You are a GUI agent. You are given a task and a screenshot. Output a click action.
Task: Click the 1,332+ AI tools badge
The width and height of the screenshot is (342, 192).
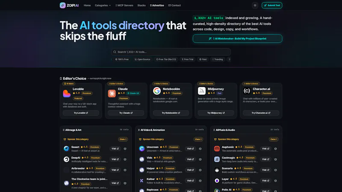(x=209, y=18)
